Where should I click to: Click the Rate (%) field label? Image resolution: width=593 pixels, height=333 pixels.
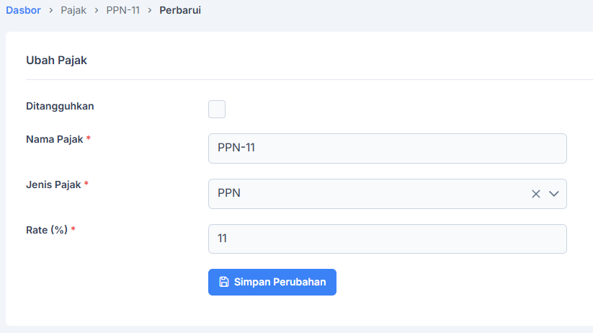click(x=47, y=230)
